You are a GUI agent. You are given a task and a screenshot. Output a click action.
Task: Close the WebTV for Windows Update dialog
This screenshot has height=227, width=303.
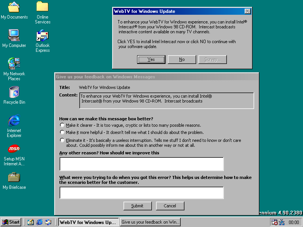[x=248, y=11]
